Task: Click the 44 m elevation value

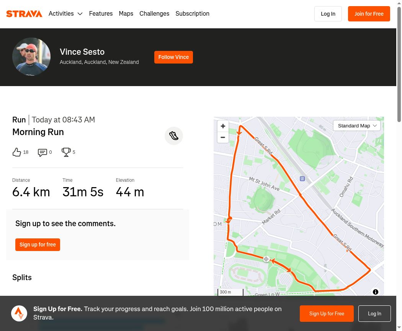Action: [x=130, y=192]
